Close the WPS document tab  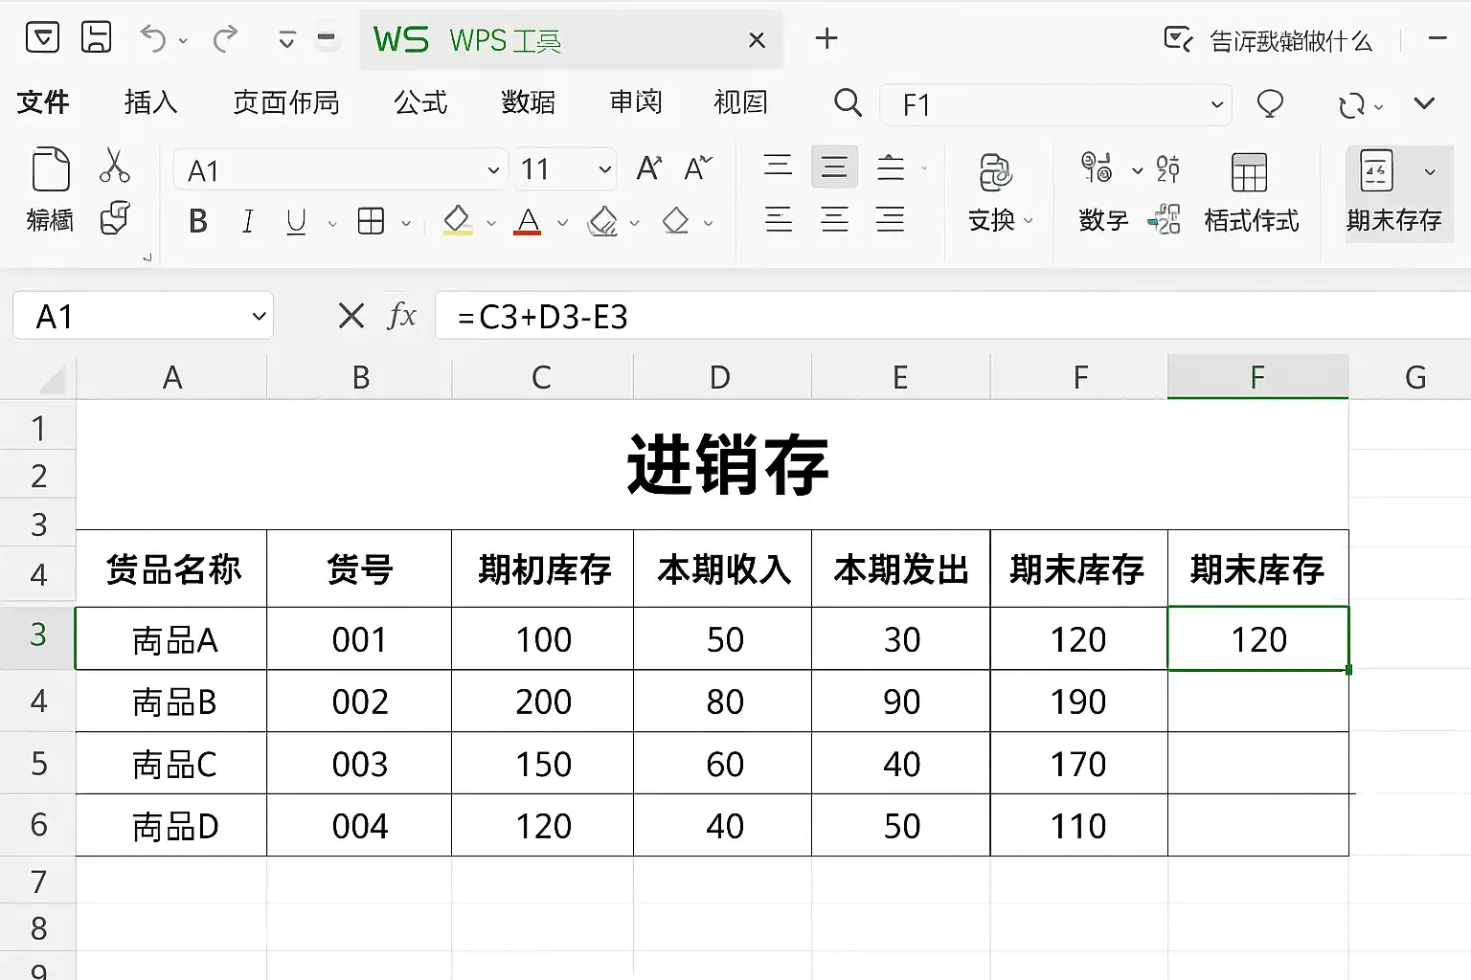coord(757,40)
